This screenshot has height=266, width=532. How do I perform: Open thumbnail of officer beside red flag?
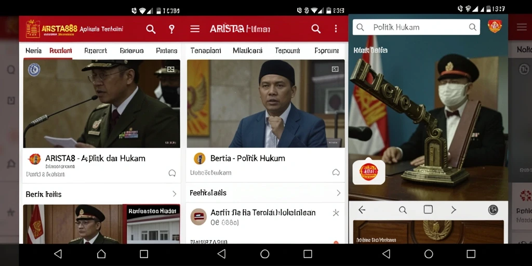[x=73, y=224]
